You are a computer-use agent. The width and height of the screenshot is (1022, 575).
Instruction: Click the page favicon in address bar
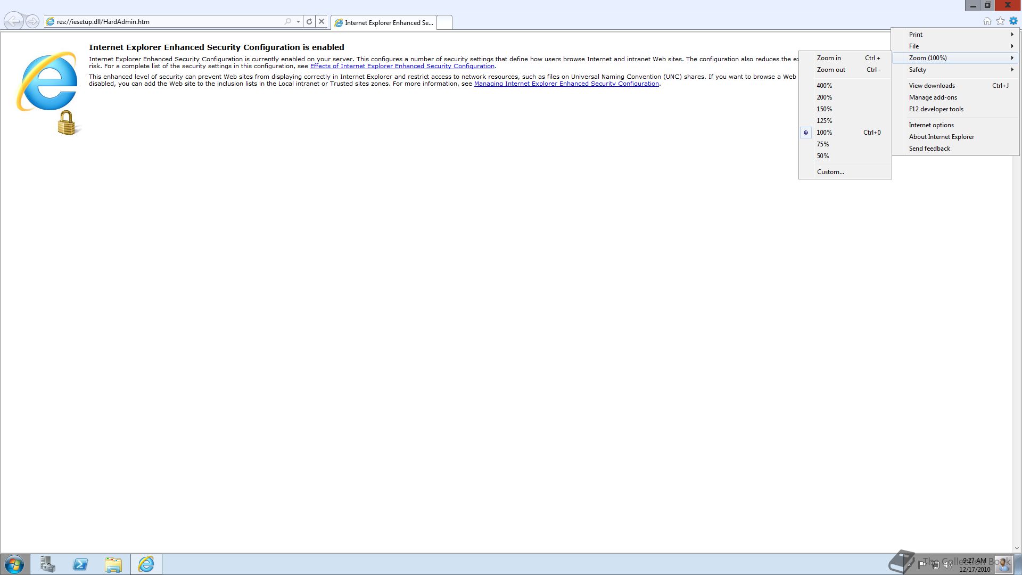pos(51,22)
